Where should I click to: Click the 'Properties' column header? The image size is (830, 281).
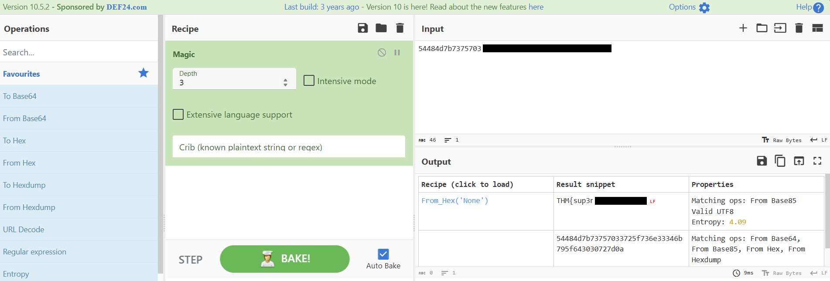coord(712,184)
